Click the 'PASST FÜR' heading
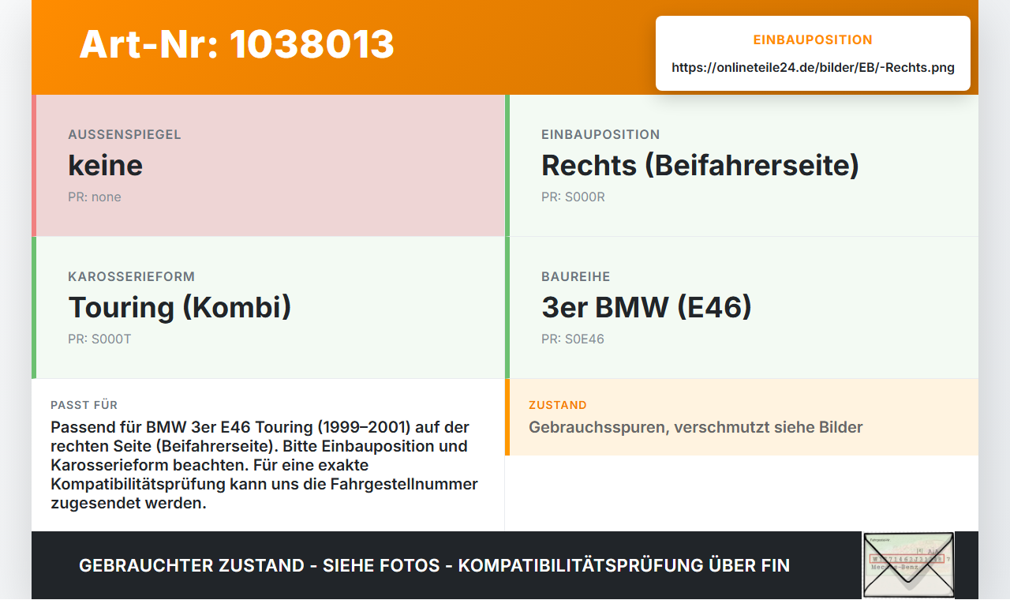This screenshot has height=600, width=1010. coord(84,405)
